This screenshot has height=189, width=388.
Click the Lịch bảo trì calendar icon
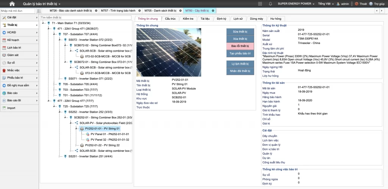[x=4, y=47]
